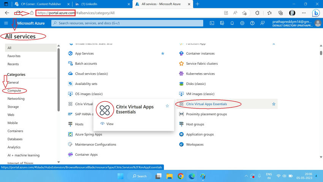Viewport: 323px width, 182px height.
Task: Open the Azure notifications bell
Action: coord(232,23)
